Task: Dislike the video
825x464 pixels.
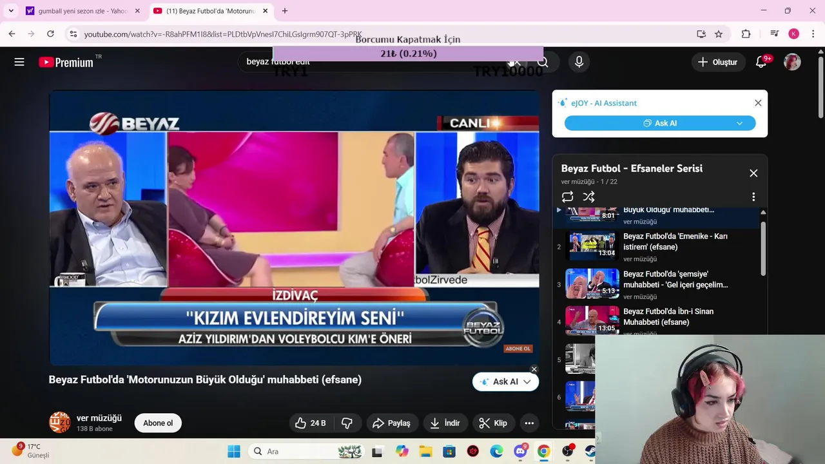Action: (347, 423)
